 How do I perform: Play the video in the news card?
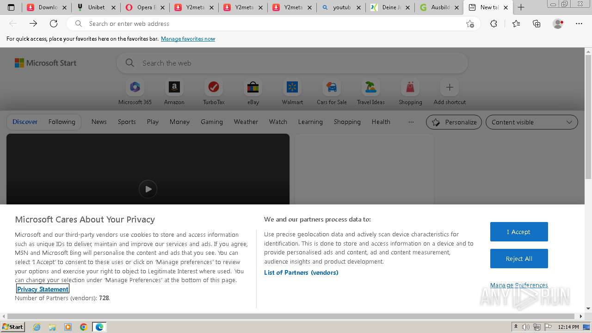pos(148,189)
